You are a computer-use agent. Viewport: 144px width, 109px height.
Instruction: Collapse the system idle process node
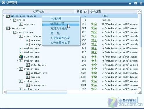click(x=4, y=16)
